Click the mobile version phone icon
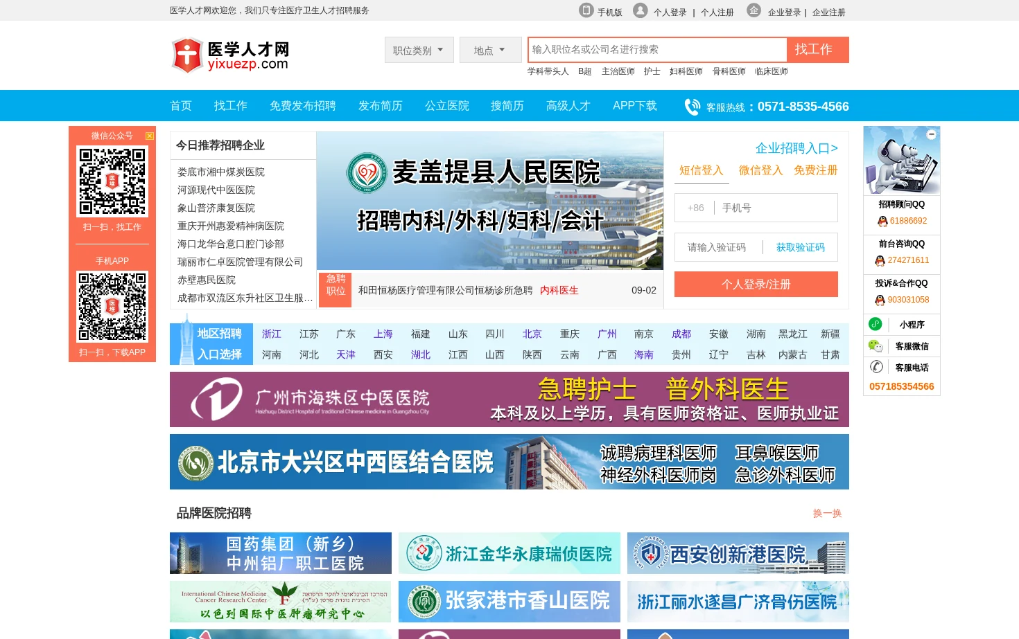The height and width of the screenshot is (639, 1019). [586, 10]
